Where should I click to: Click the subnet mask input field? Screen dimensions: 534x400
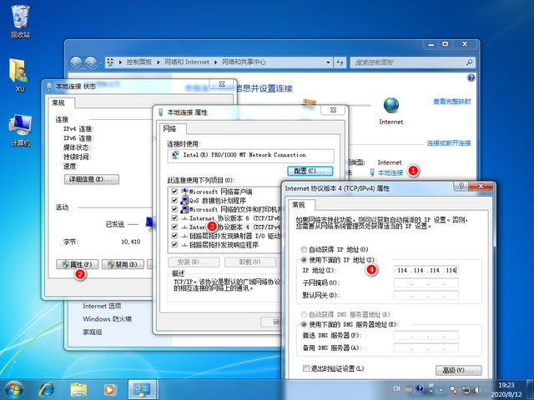[x=425, y=283]
